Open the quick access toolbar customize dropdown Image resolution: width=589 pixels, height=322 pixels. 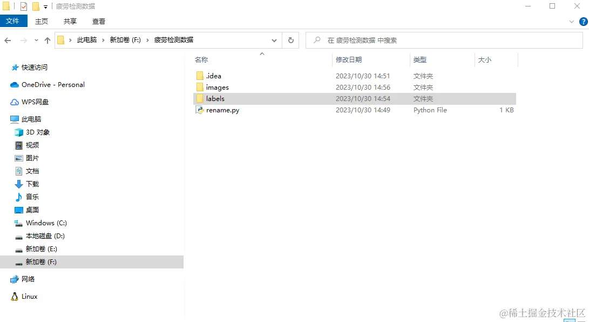(45, 7)
